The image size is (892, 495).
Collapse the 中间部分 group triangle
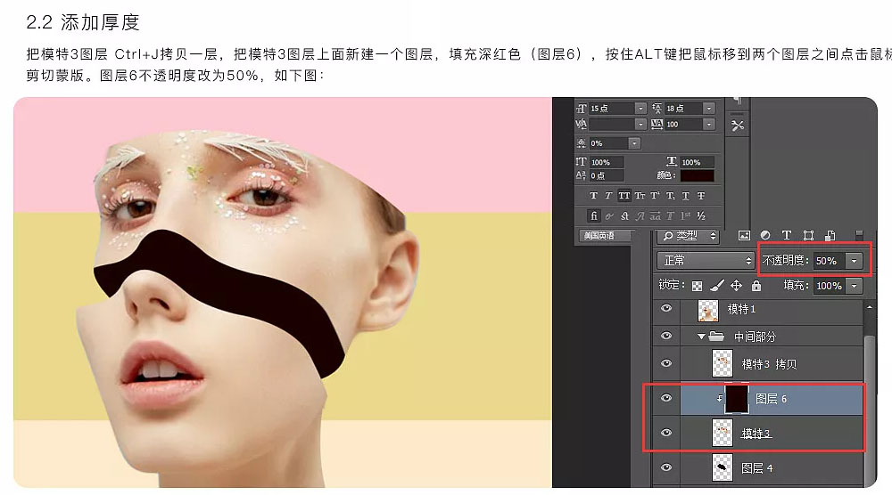[x=701, y=337]
